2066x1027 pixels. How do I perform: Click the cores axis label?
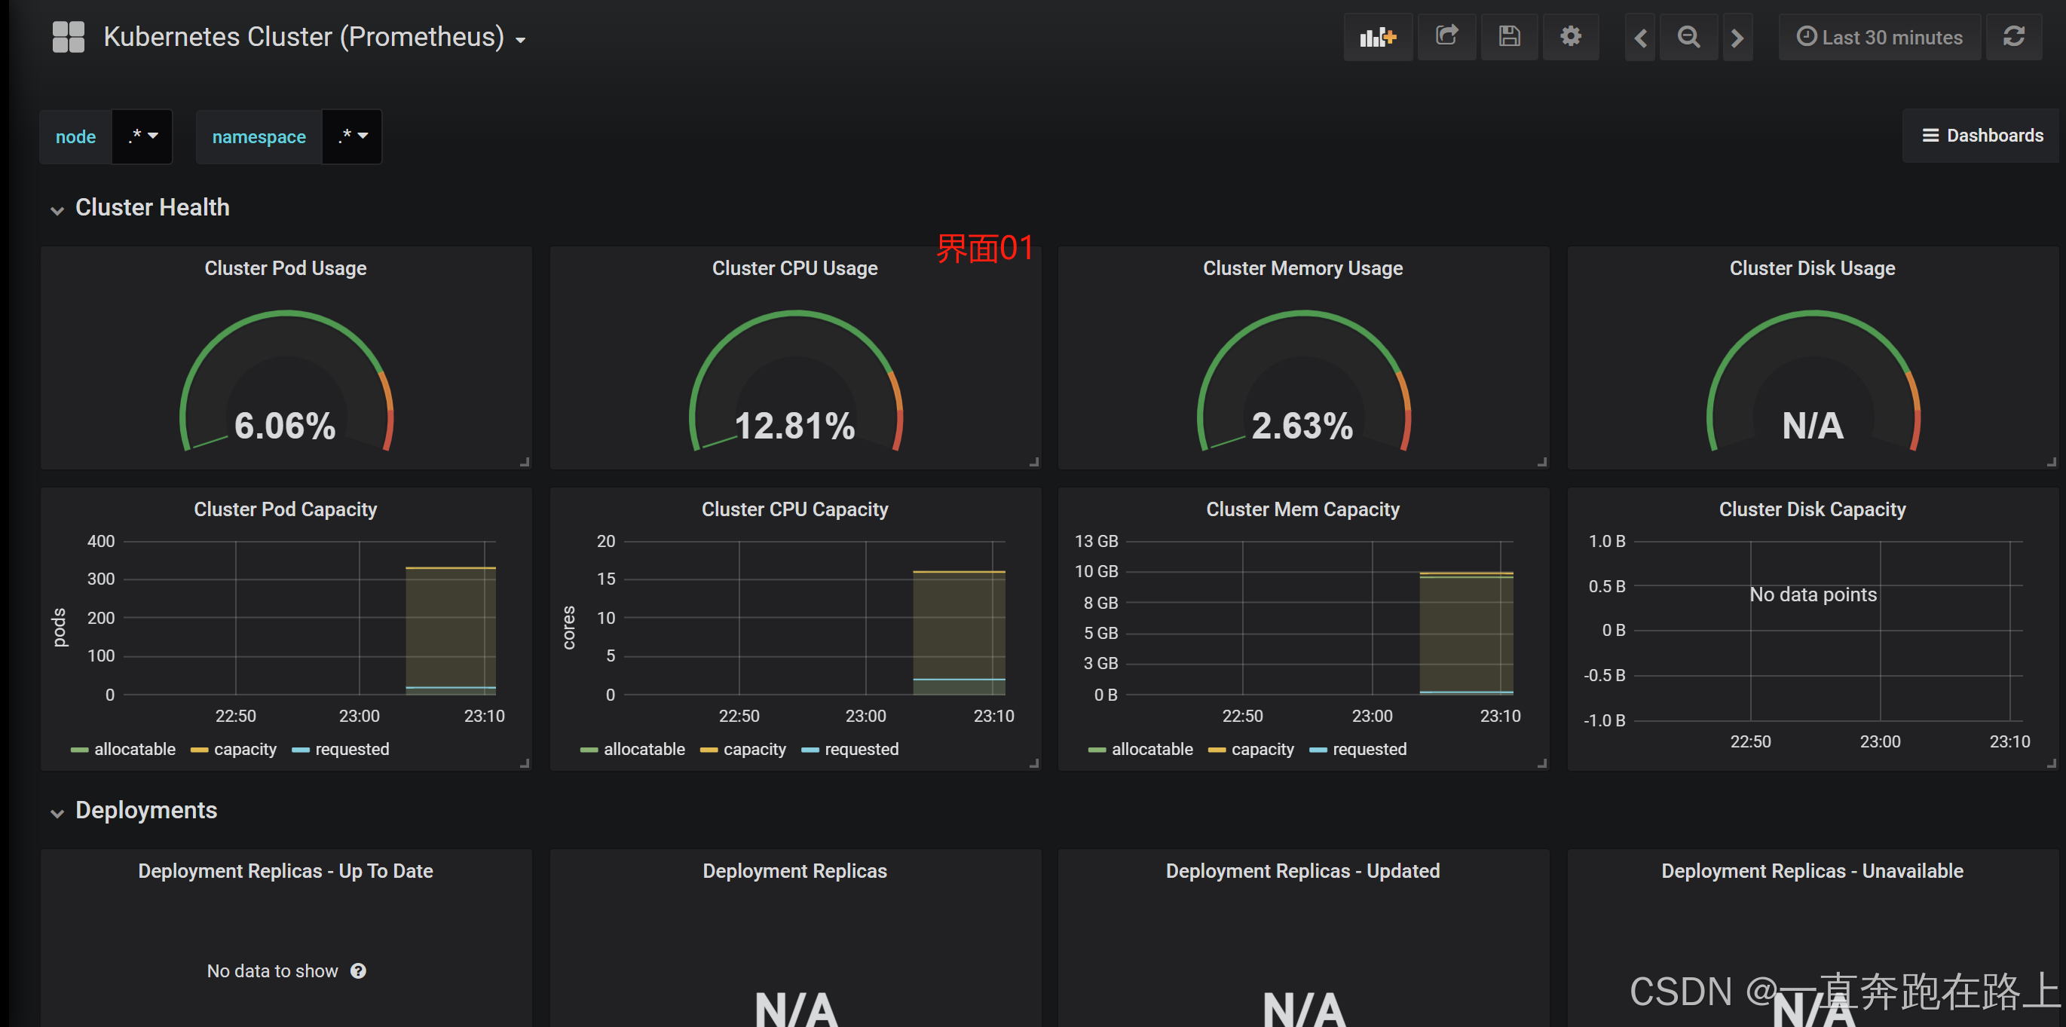[x=568, y=628]
